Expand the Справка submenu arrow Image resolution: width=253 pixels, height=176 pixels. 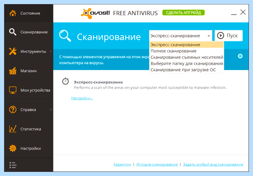[x=51, y=110]
